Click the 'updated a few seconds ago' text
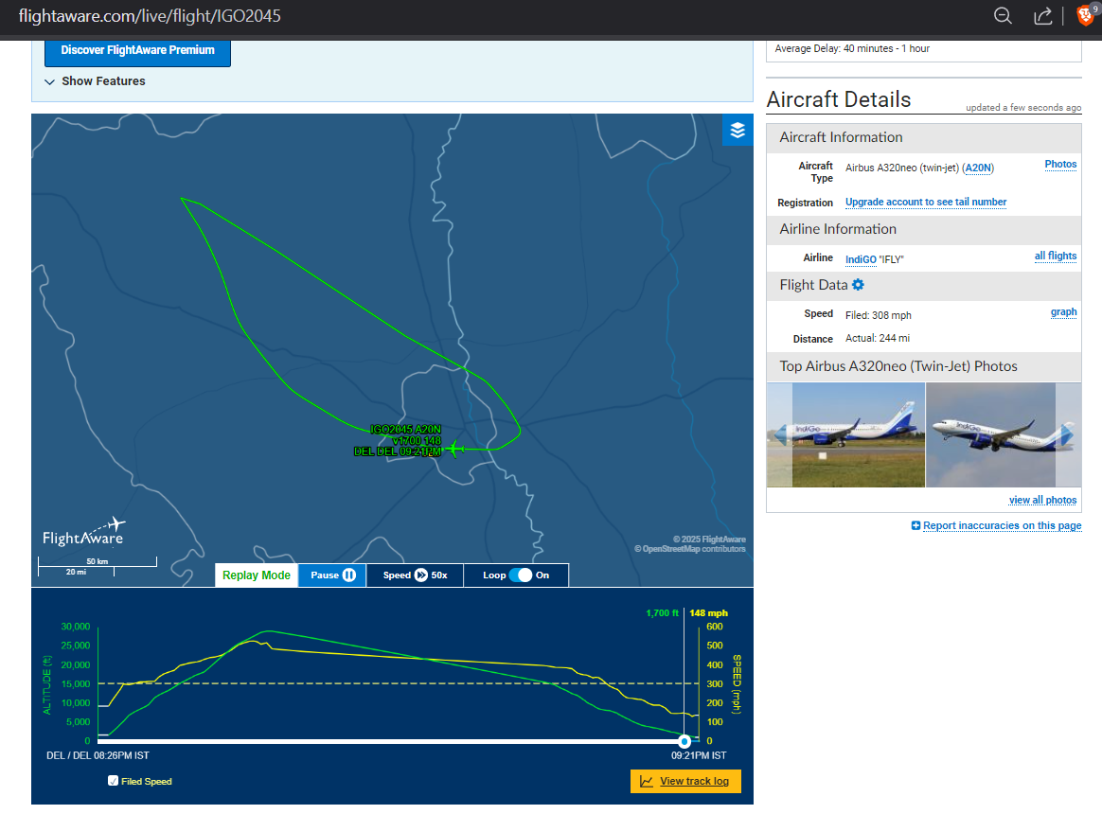Screen dimensions: 1102x814 point(1023,108)
